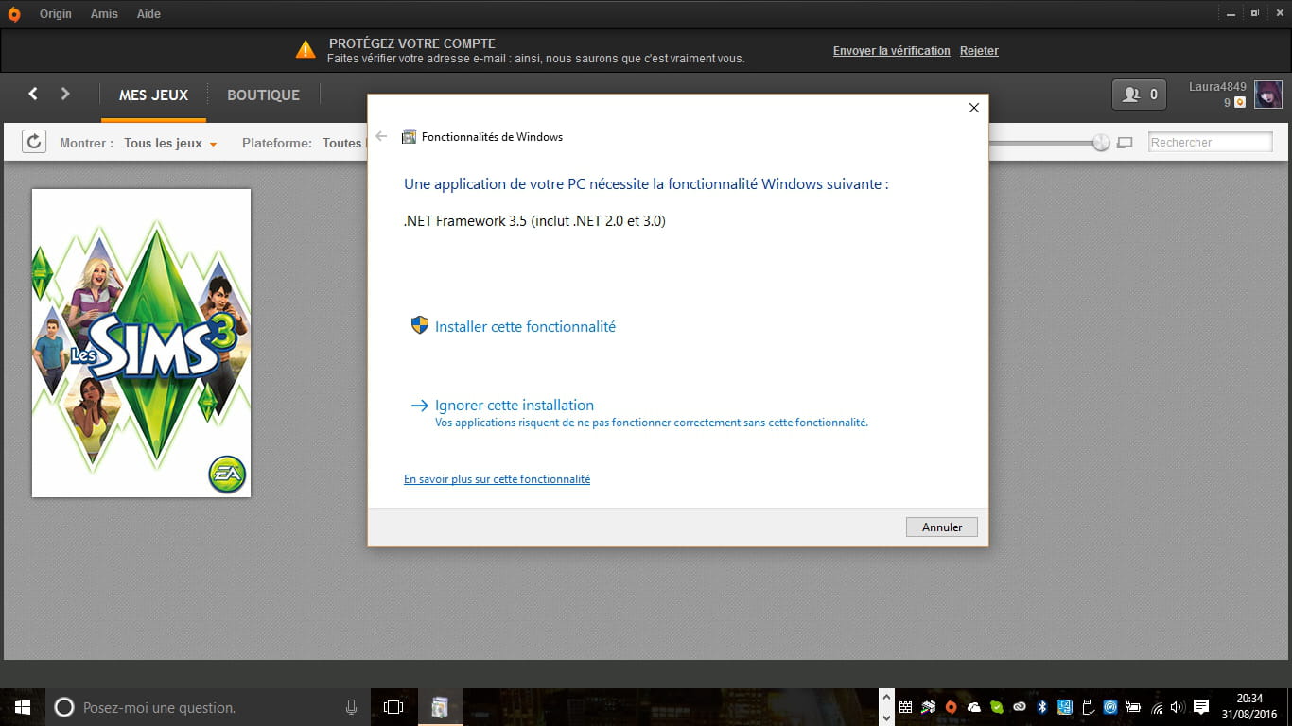Open the Origin menu

pyautogui.click(x=56, y=14)
